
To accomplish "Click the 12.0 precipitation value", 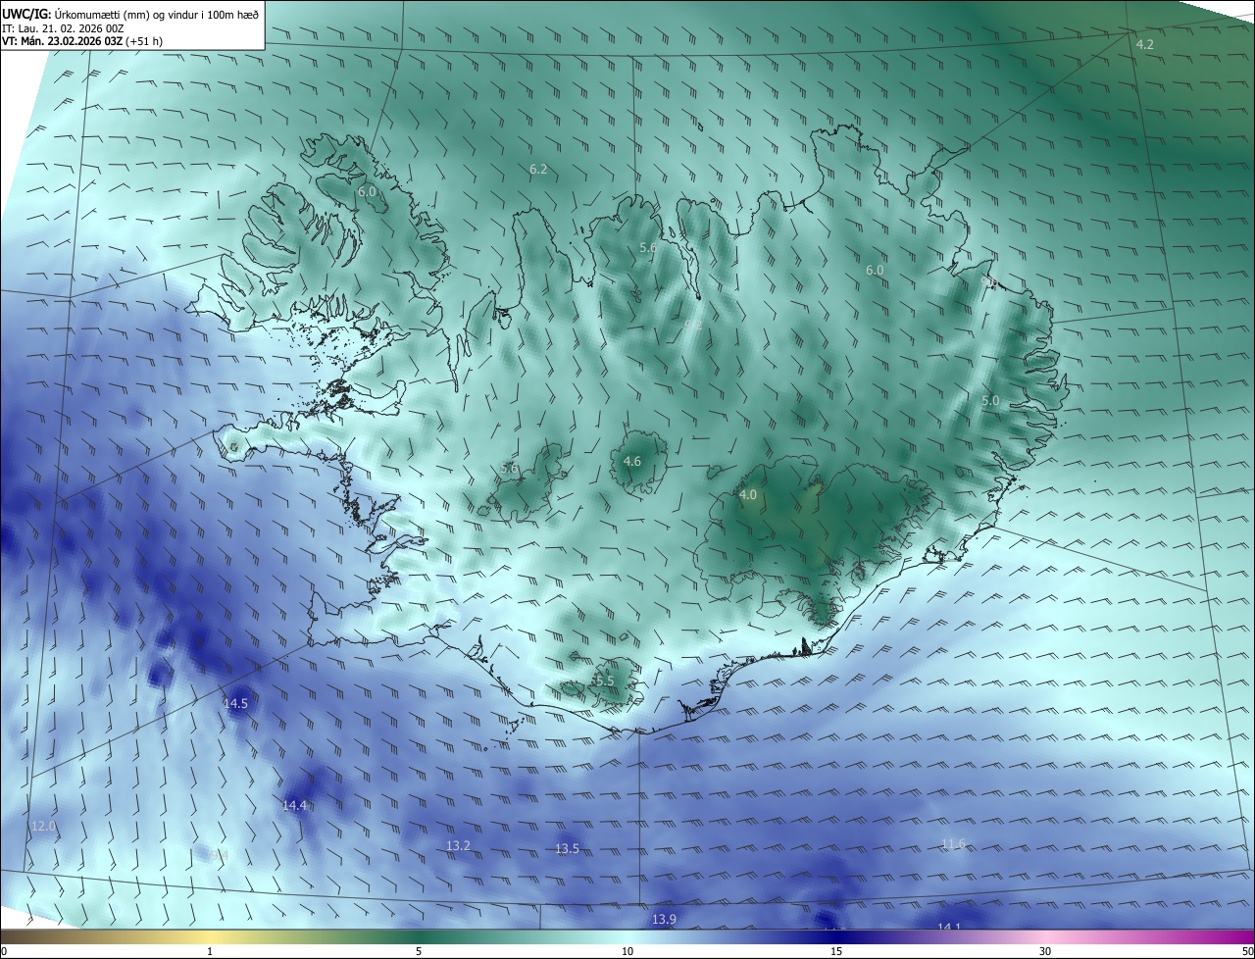I will (x=44, y=827).
